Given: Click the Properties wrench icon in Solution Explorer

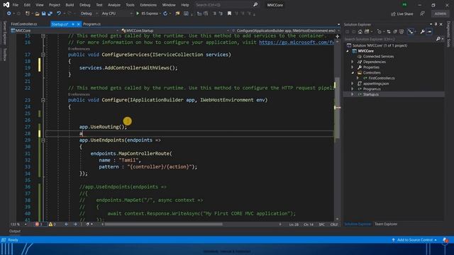Looking at the screenshot, I should click(423, 32).
